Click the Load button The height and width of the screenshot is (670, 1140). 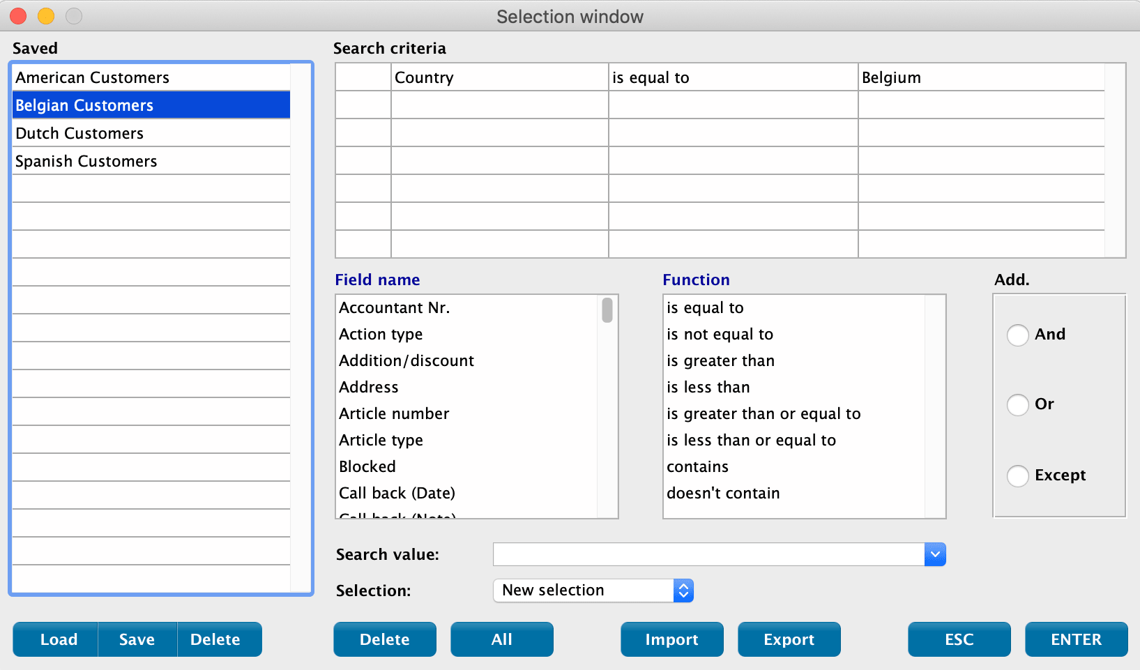56,639
